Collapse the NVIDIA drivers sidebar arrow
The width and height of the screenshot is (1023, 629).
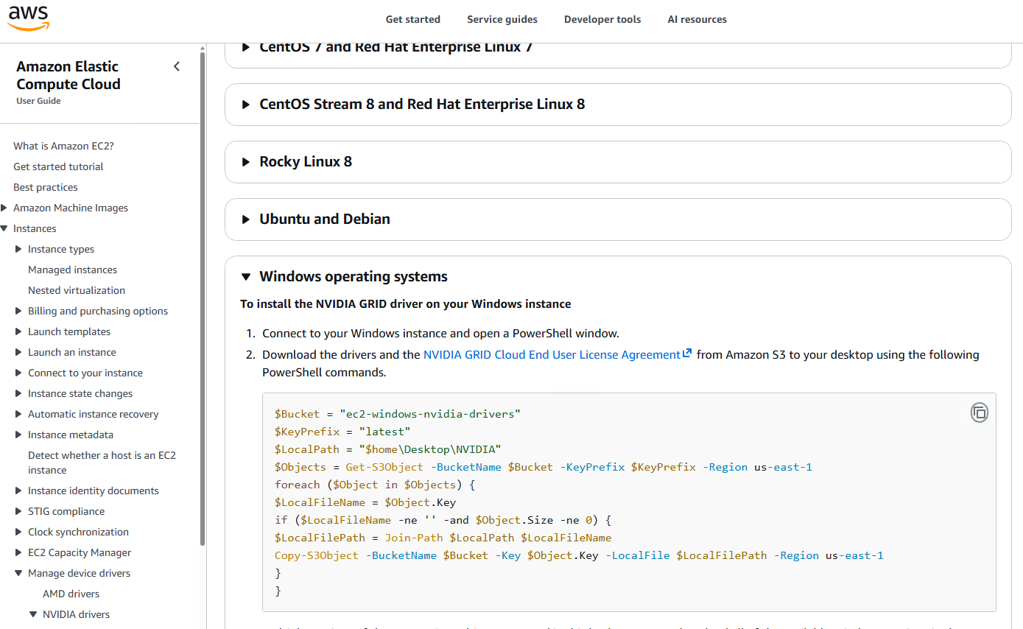[33, 614]
